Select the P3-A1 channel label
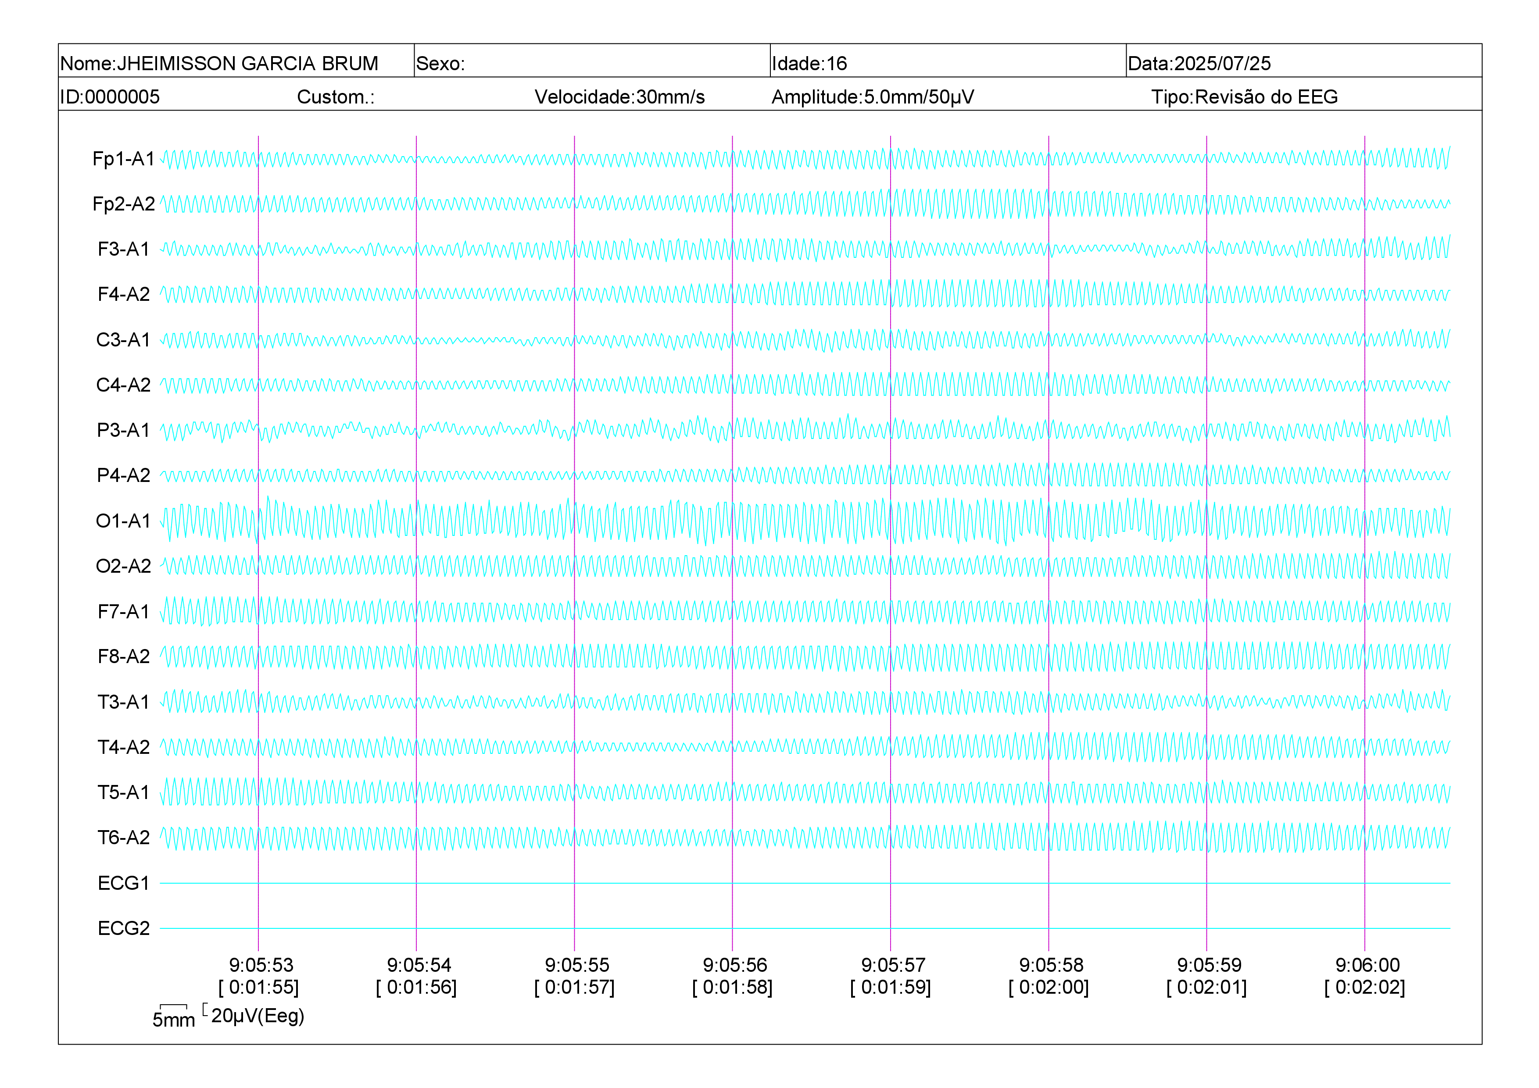 click(123, 430)
